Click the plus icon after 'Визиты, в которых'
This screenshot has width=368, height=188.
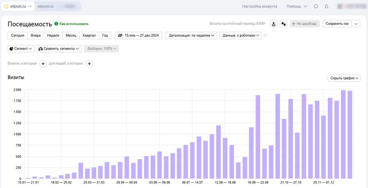(43, 64)
